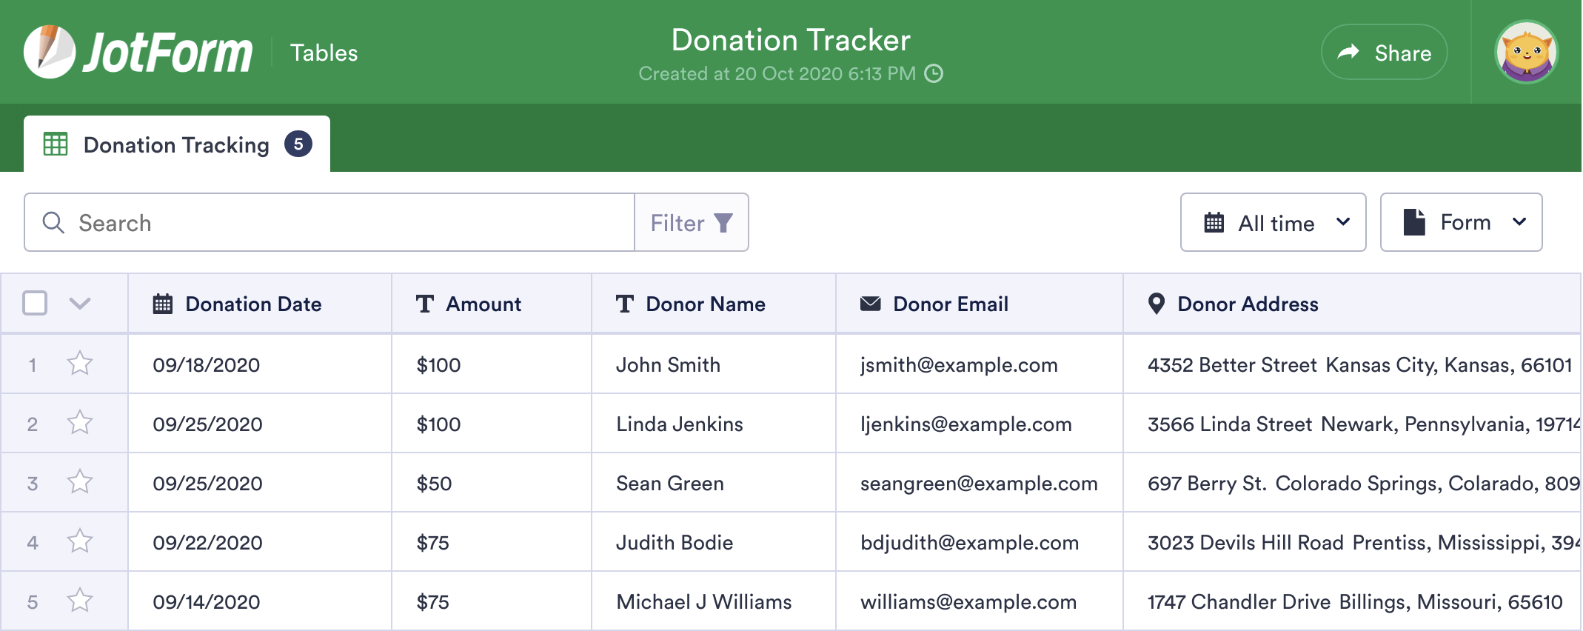Star the Michael J Williams row
The width and height of the screenshot is (1583, 631).
point(80,601)
